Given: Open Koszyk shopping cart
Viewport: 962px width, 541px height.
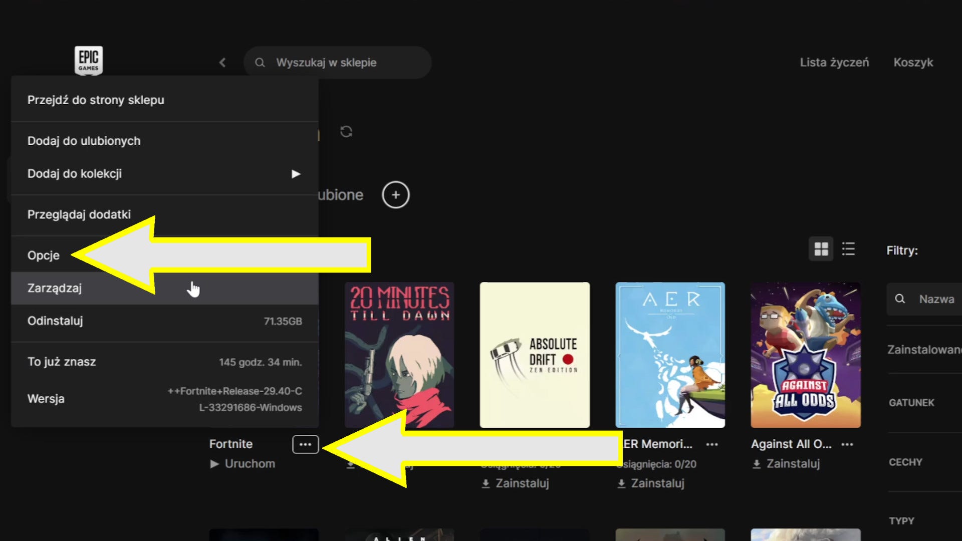Looking at the screenshot, I should [x=913, y=63].
